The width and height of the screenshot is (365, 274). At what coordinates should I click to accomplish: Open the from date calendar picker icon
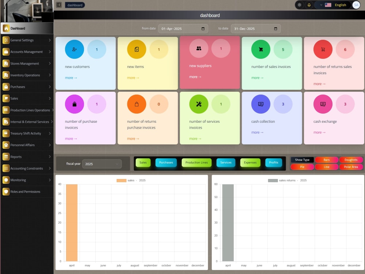(x=203, y=28)
